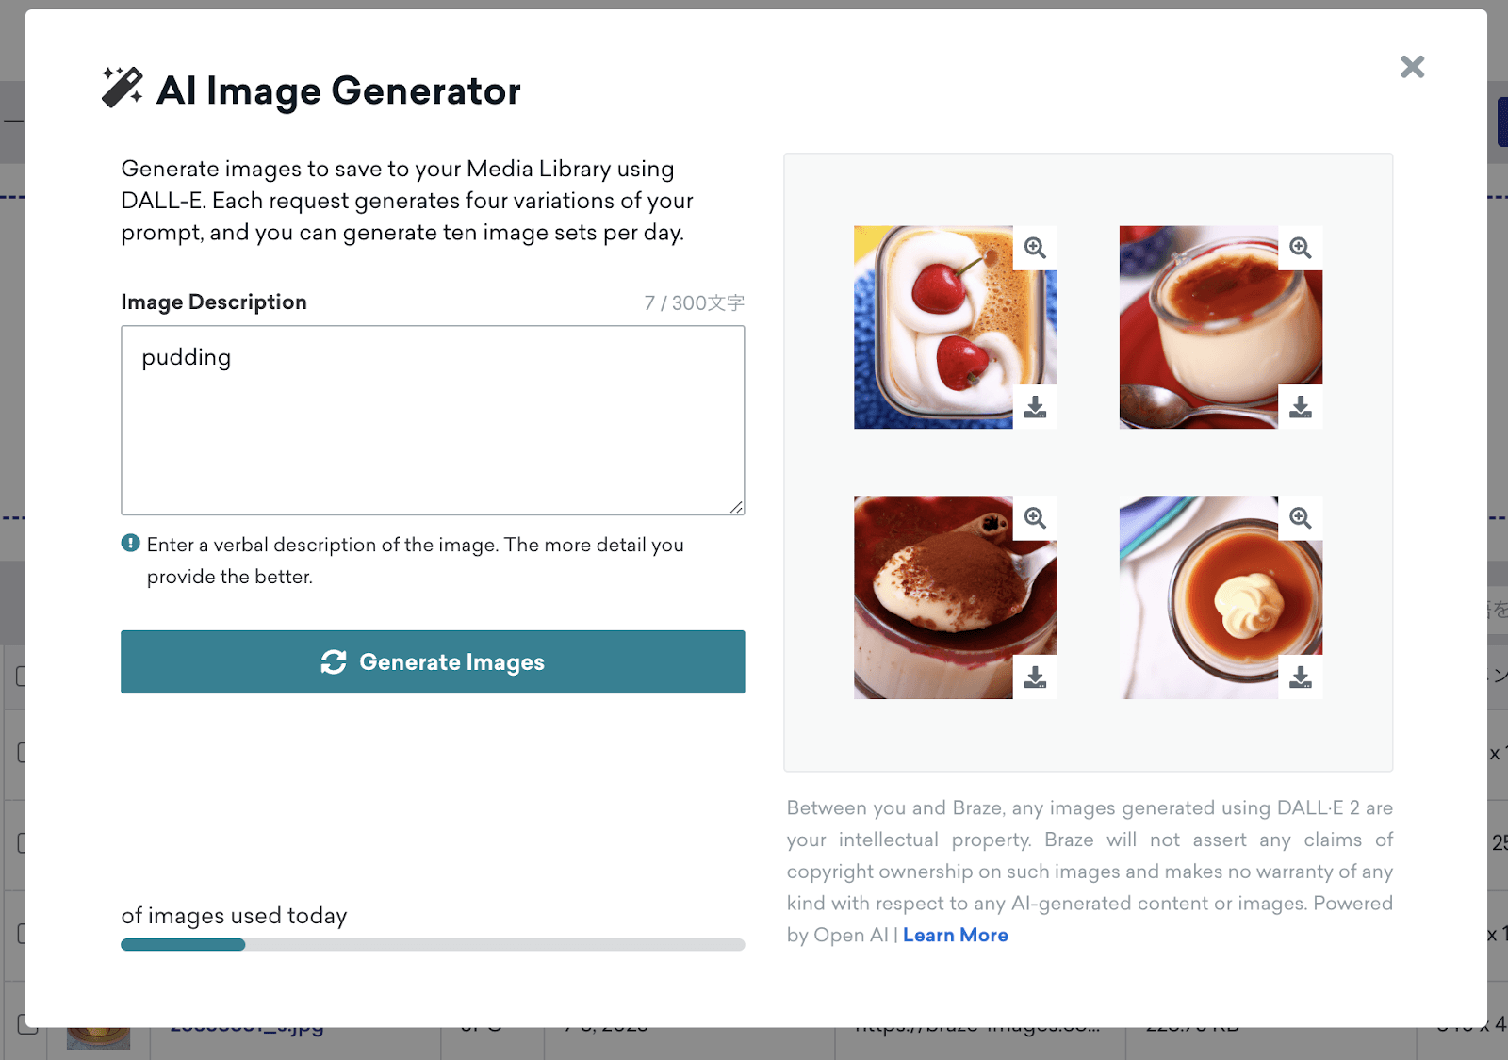
Task: Click the info icon next to the hint text
Action: pos(131,544)
